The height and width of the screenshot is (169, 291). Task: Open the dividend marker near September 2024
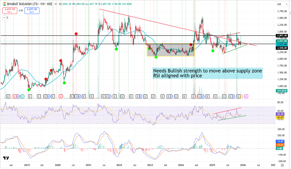(202, 96)
